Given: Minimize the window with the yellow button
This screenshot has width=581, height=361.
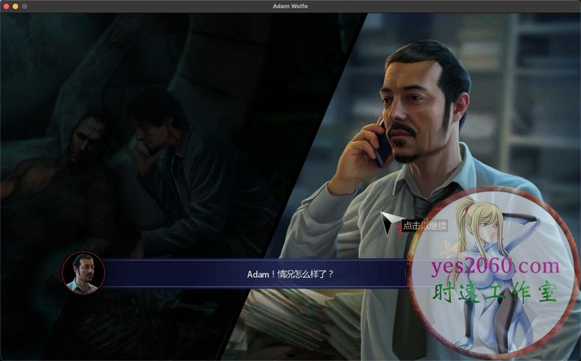Looking at the screenshot, I should (x=15, y=6).
